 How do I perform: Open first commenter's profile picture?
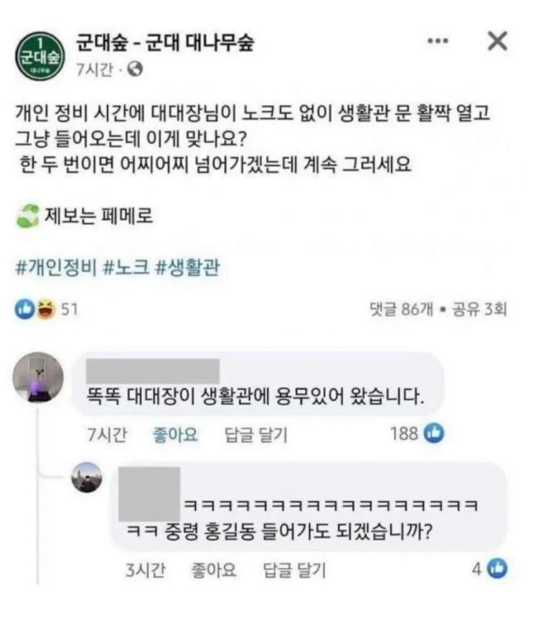38,377
